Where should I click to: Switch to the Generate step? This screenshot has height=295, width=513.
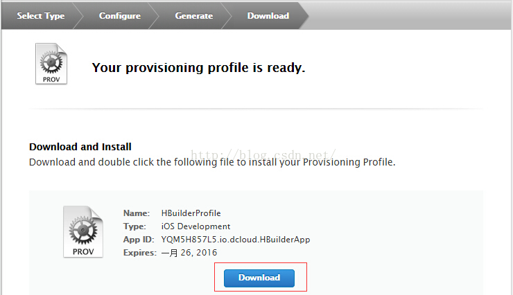(x=193, y=16)
